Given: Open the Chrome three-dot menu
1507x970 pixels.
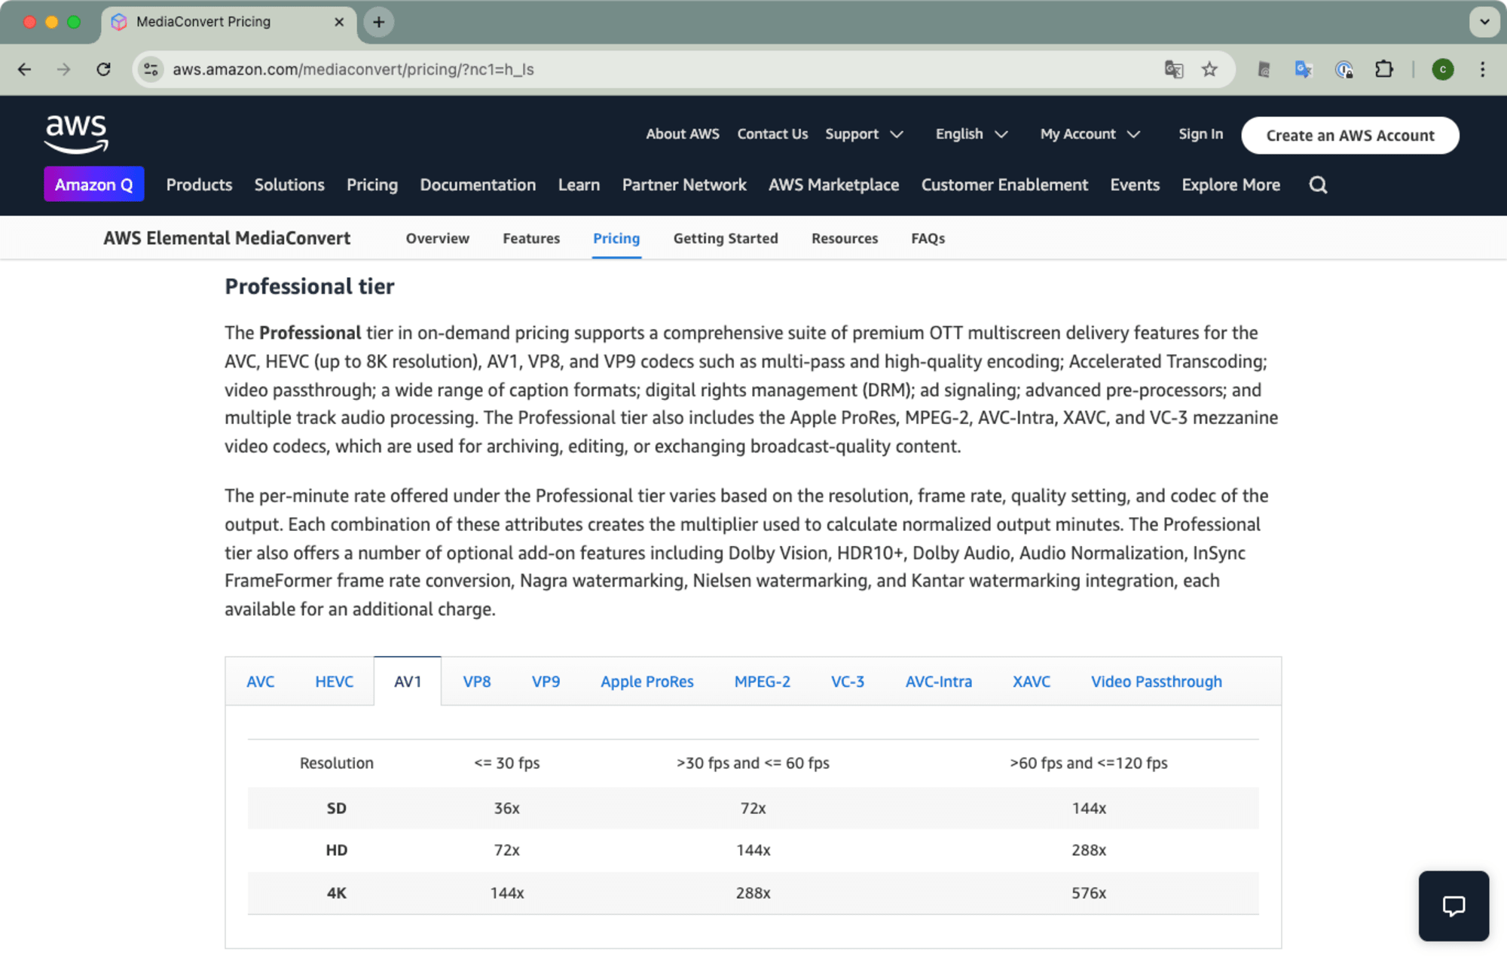Looking at the screenshot, I should (x=1482, y=69).
